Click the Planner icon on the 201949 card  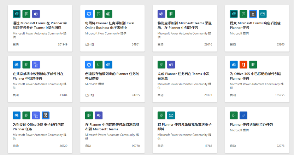(26, 14)
